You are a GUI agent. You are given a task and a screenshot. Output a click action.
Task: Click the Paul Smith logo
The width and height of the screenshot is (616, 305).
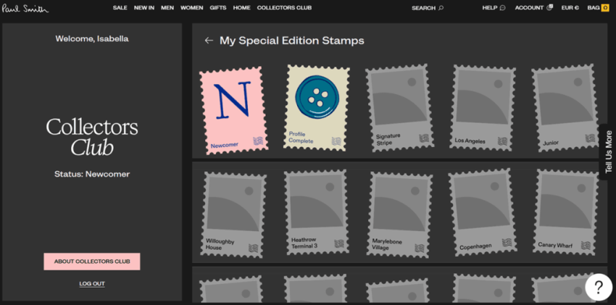pos(25,8)
